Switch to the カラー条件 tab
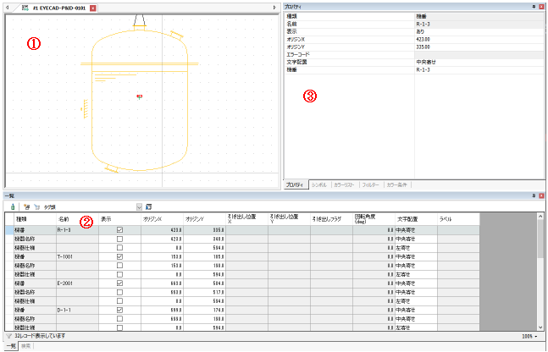The width and height of the screenshot is (548, 352). tap(396, 185)
